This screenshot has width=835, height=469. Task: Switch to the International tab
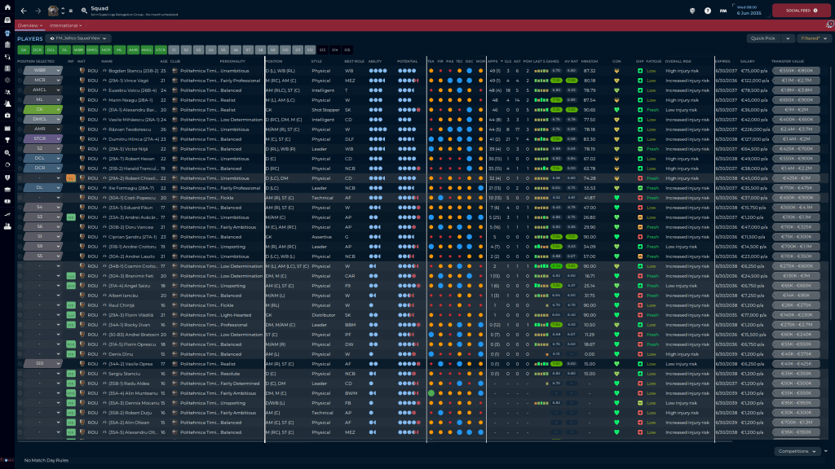click(65, 26)
